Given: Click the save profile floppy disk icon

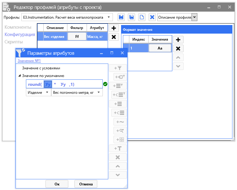Looking at the screenshot, I should point(121,17).
